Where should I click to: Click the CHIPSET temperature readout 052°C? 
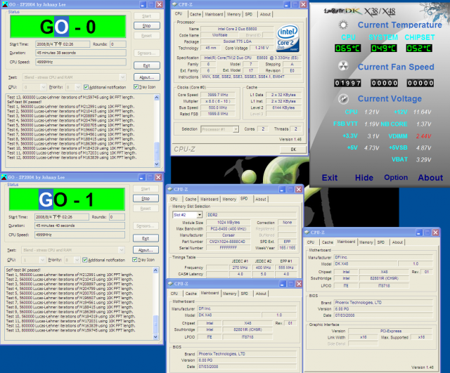point(419,48)
